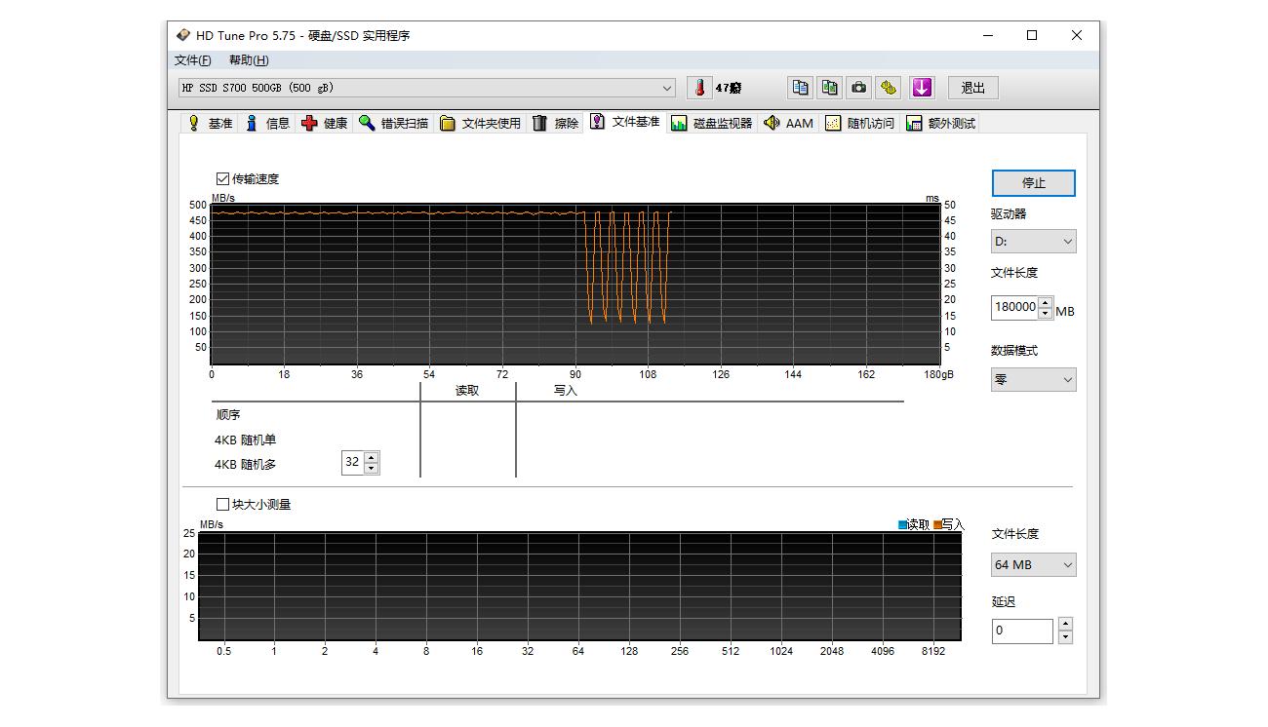Open the 错误扫描 tab with magnifier icon
The height and width of the screenshot is (727, 1268).
(393, 123)
